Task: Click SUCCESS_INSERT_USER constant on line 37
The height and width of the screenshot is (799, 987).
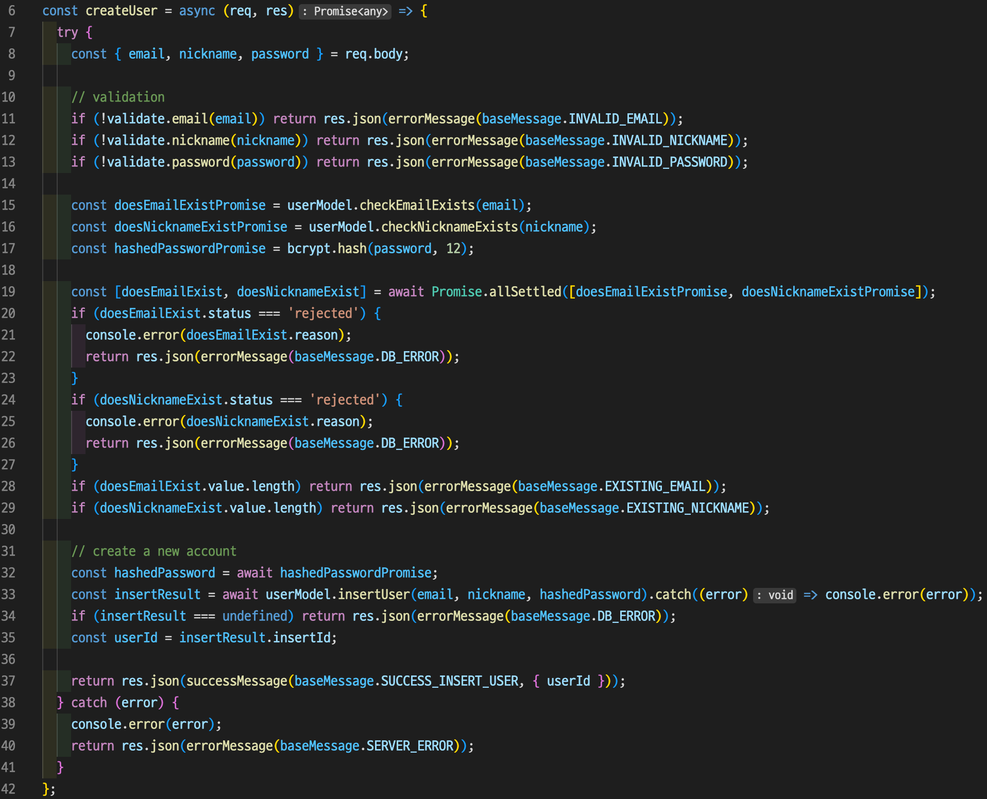Action: coord(449,681)
